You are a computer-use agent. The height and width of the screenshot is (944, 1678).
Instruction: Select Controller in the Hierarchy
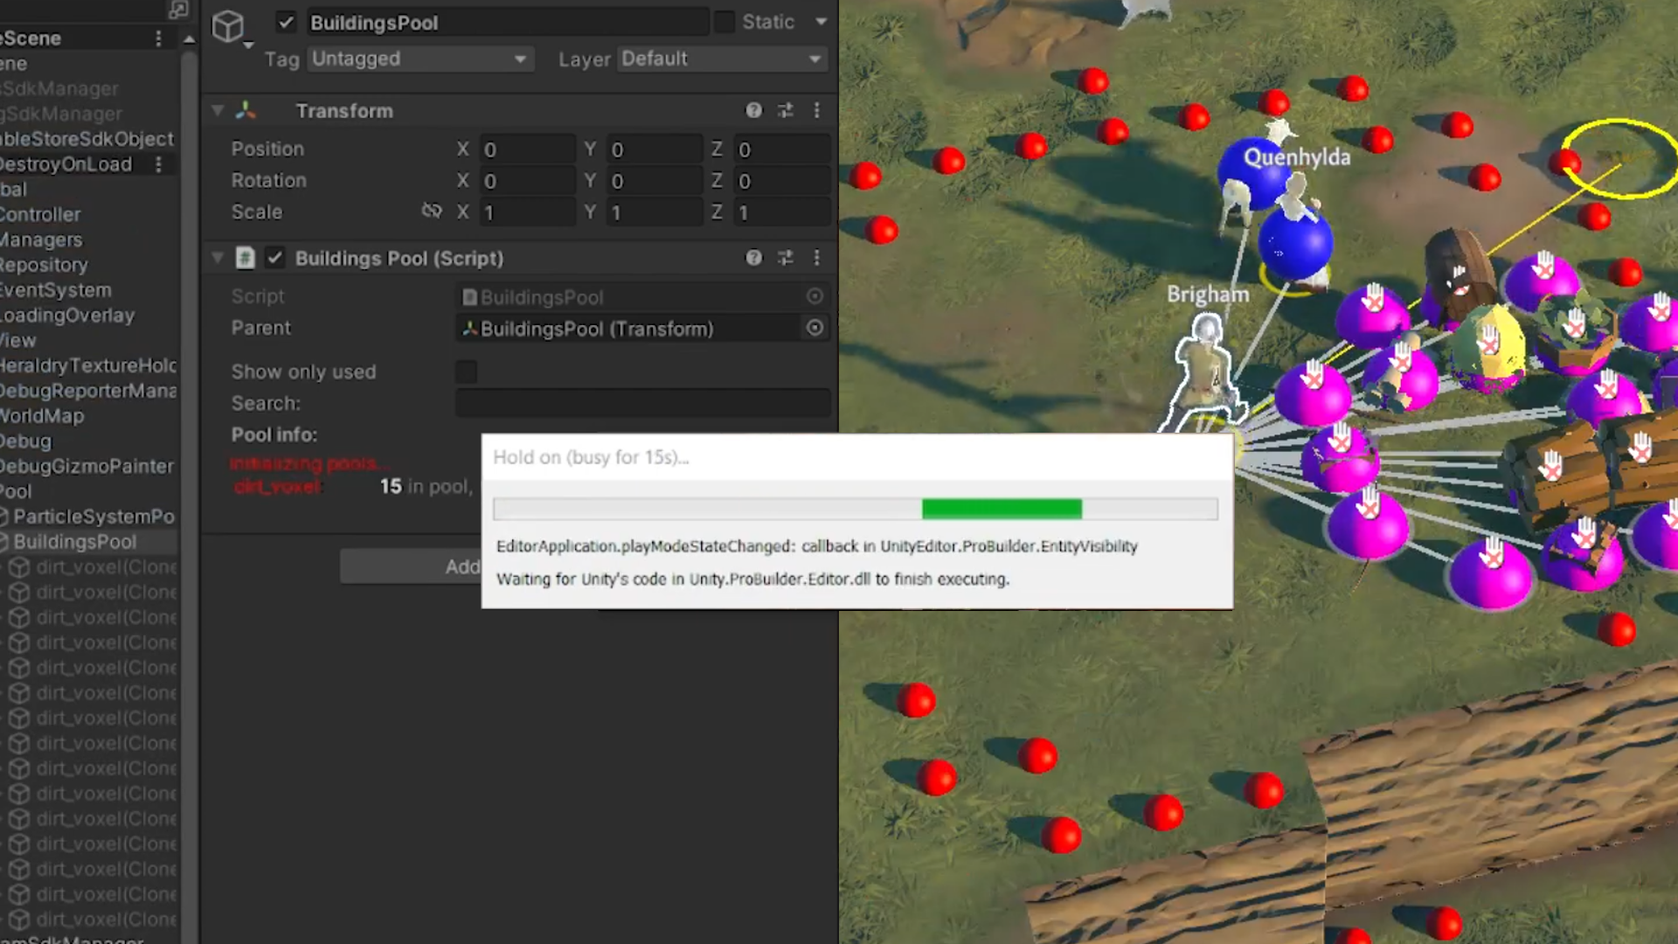click(x=40, y=215)
